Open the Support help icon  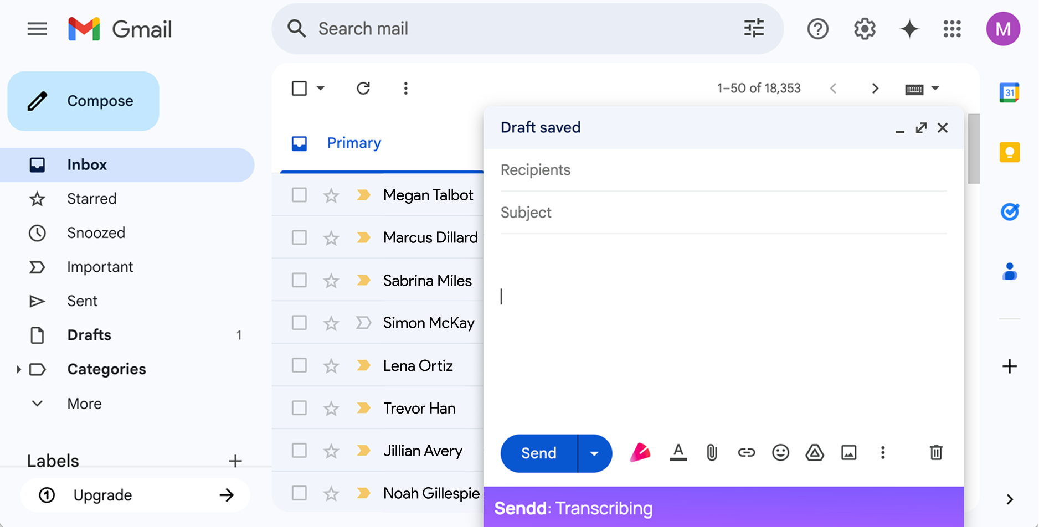pos(817,29)
